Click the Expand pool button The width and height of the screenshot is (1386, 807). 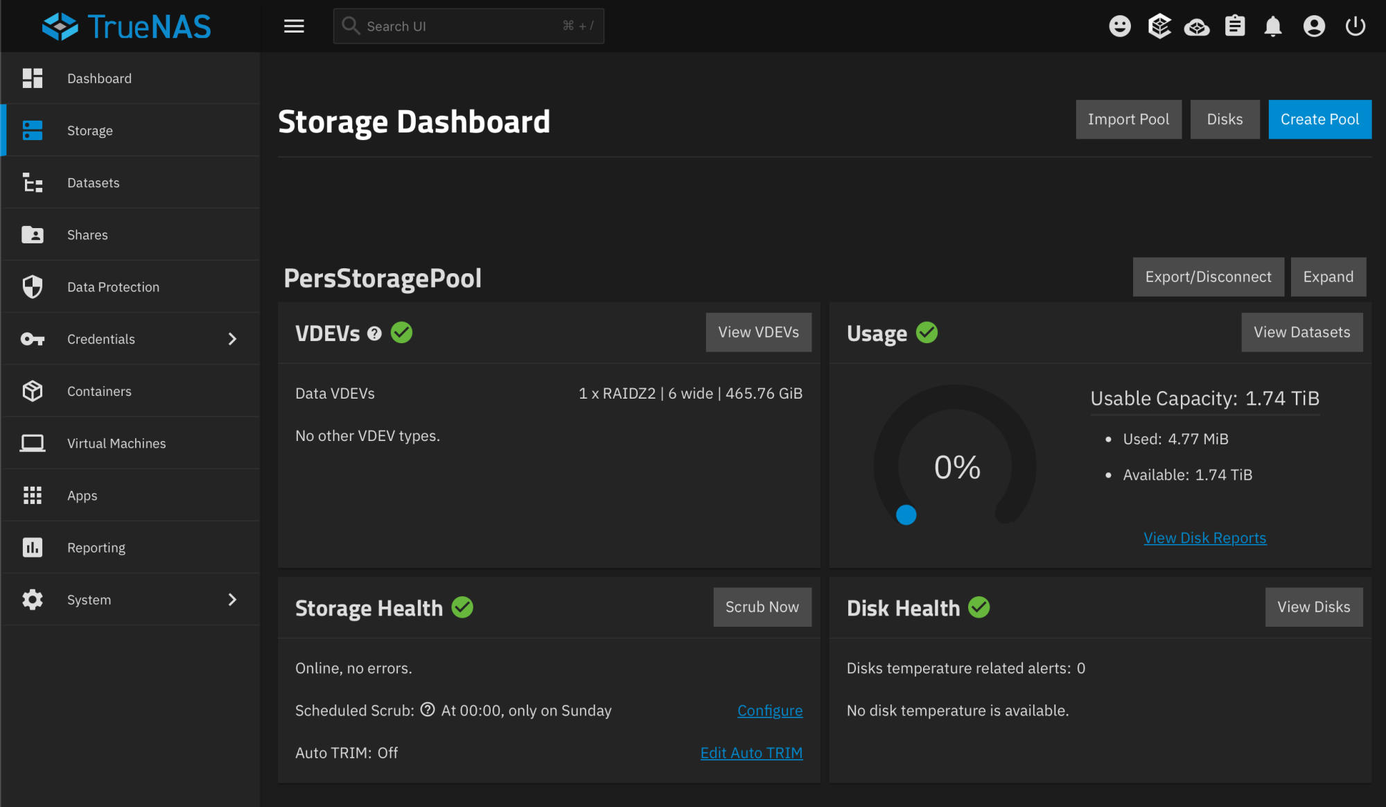tap(1328, 277)
